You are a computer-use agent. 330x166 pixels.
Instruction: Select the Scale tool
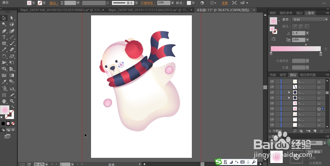pyautogui.click(x=12, y=56)
